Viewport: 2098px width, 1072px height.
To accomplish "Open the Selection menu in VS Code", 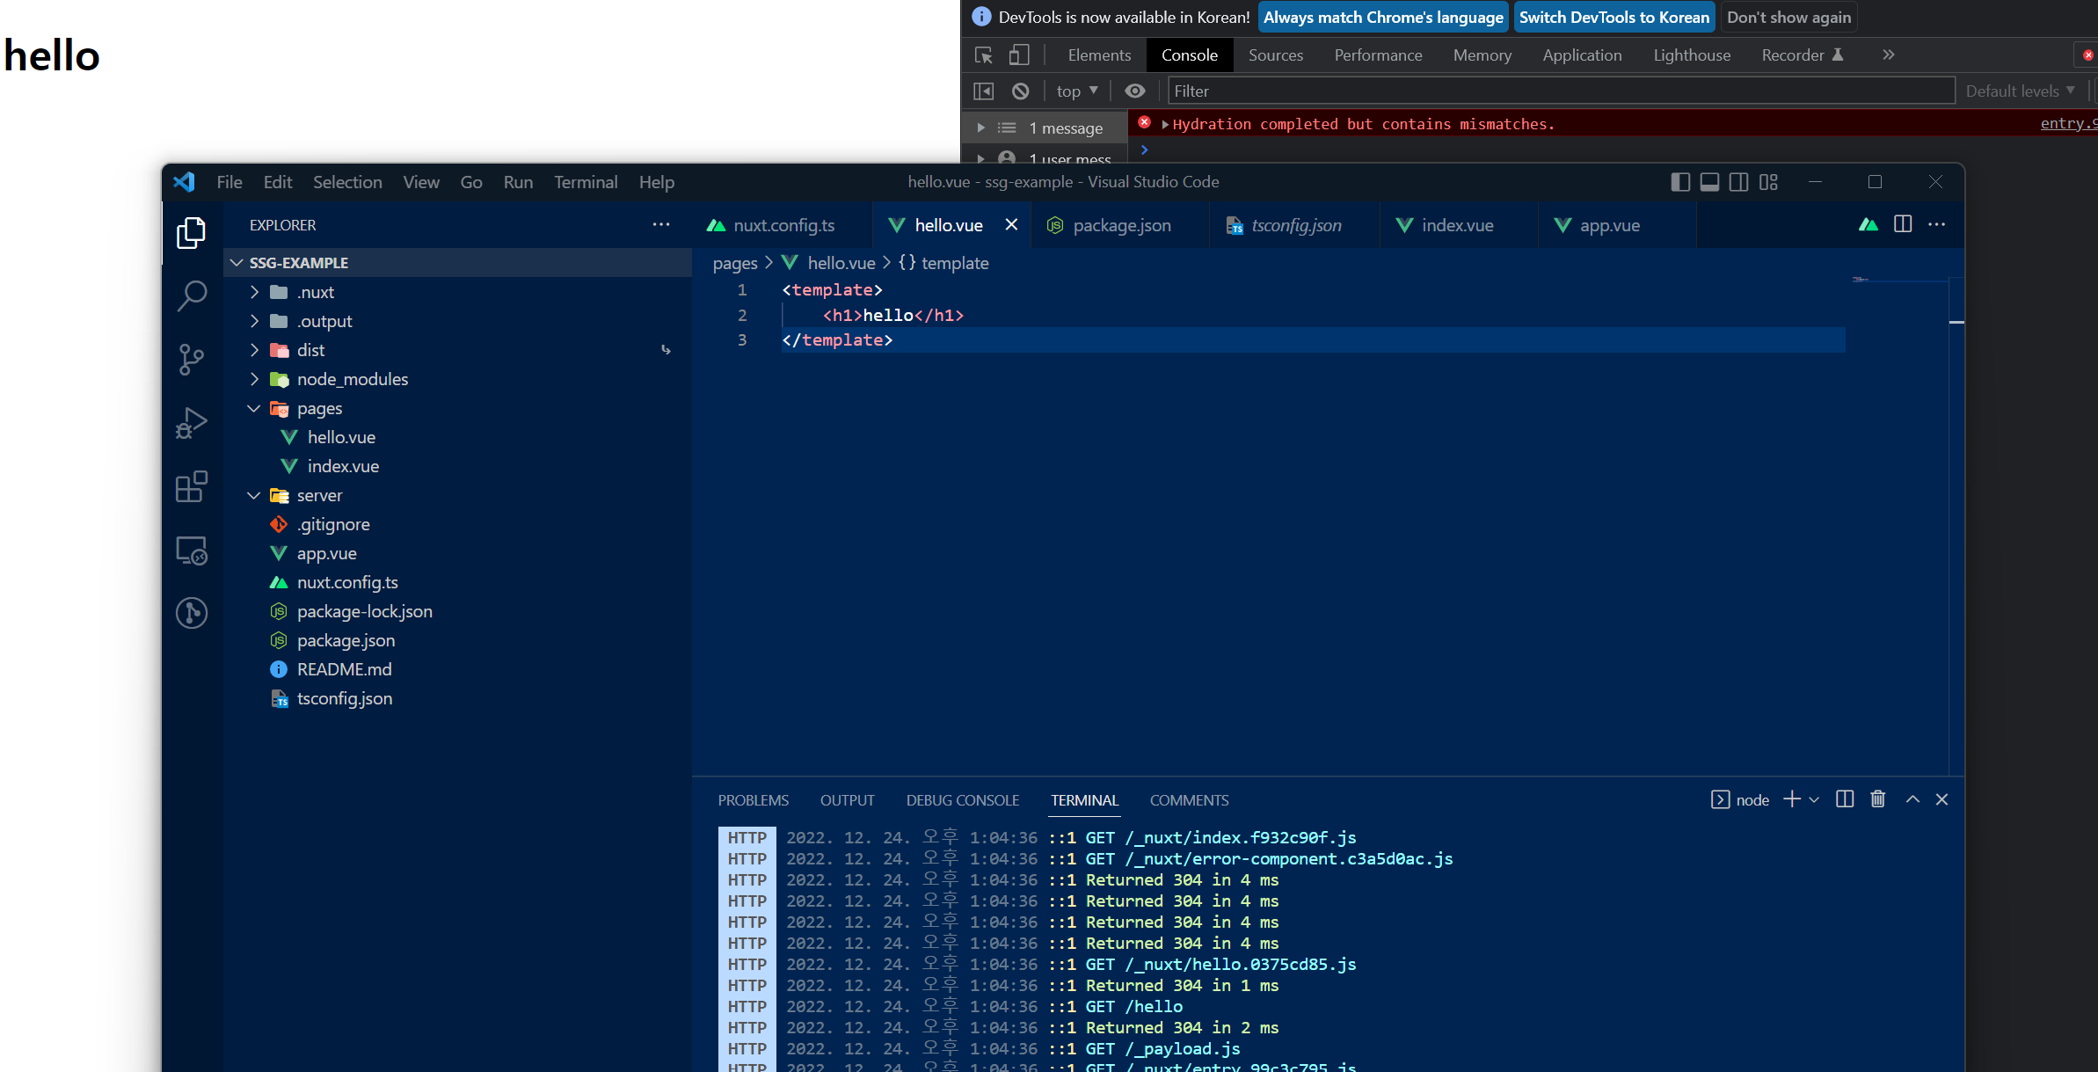I will point(347,182).
